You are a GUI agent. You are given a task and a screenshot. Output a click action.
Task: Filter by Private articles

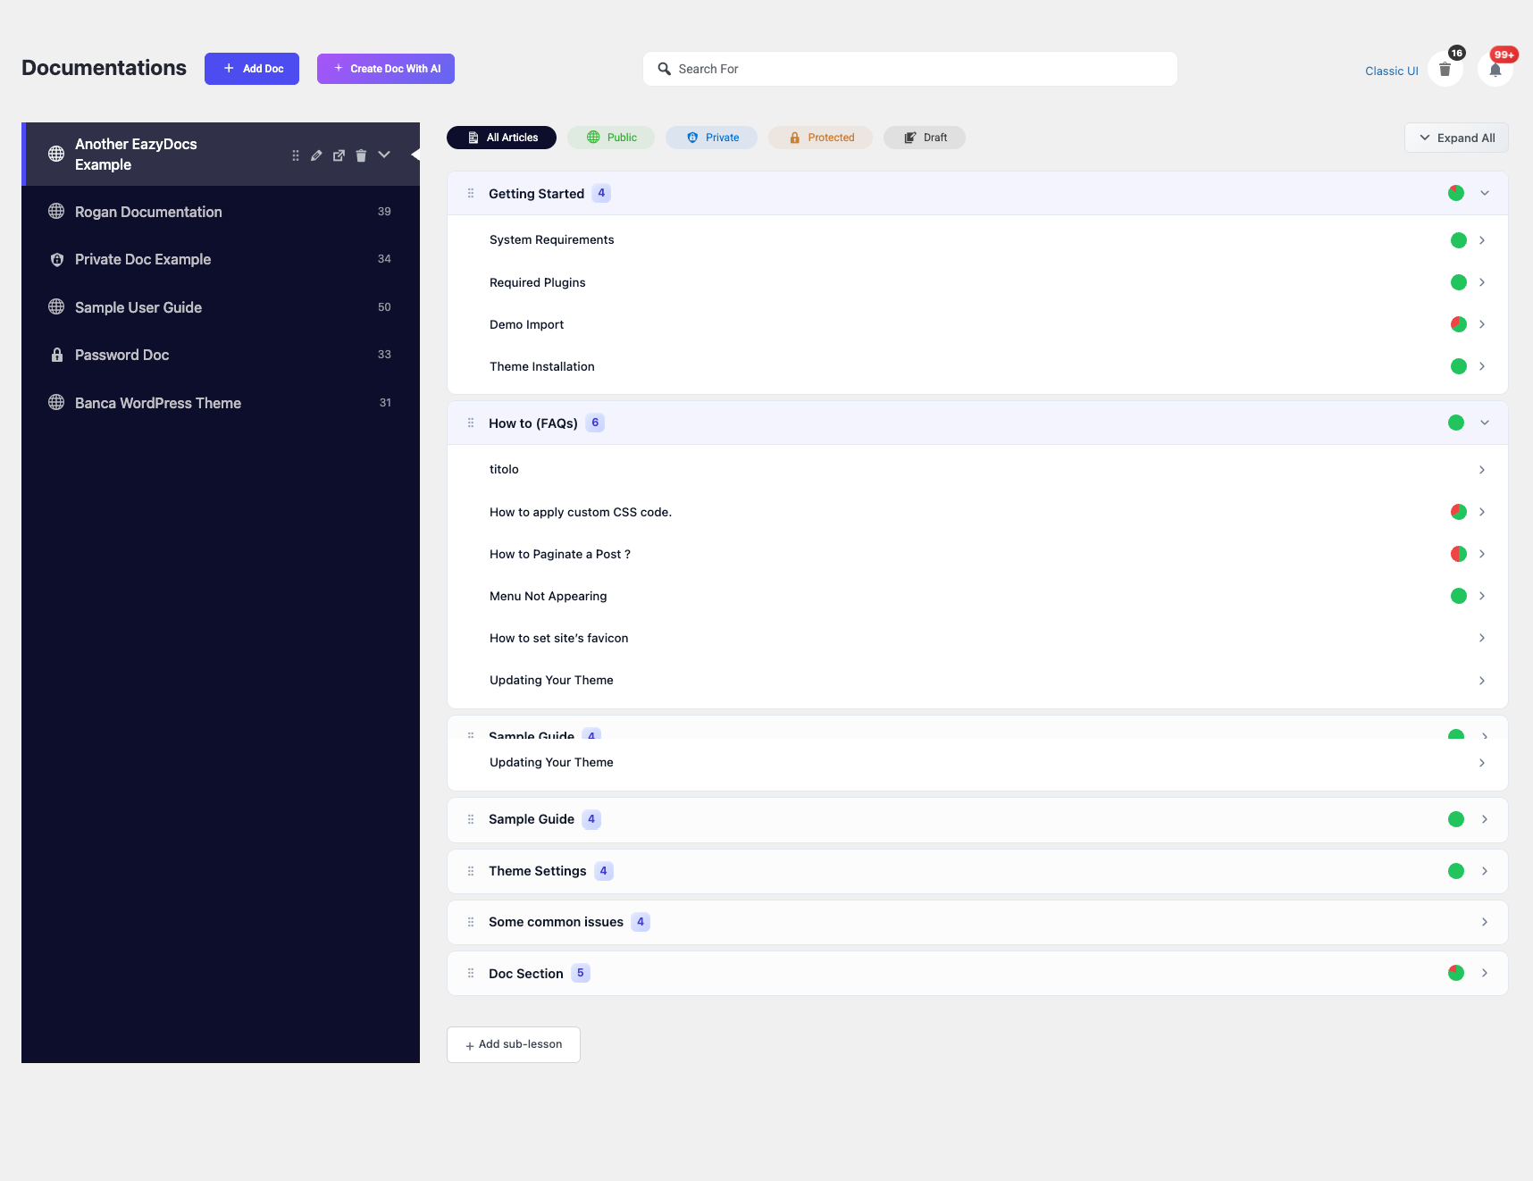pyautogui.click(x=712, y=138)
